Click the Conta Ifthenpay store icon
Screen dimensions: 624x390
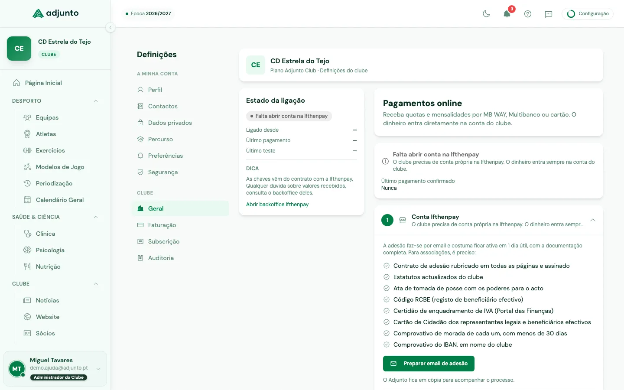coord(403,220)
